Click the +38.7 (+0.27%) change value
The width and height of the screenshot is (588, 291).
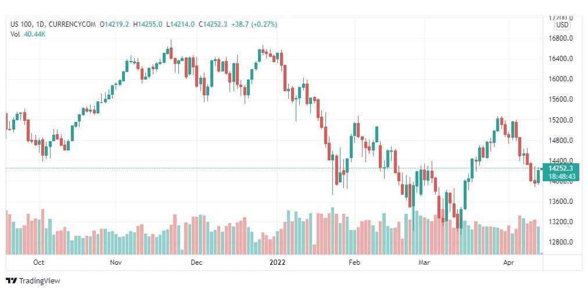tap(254, 24)
